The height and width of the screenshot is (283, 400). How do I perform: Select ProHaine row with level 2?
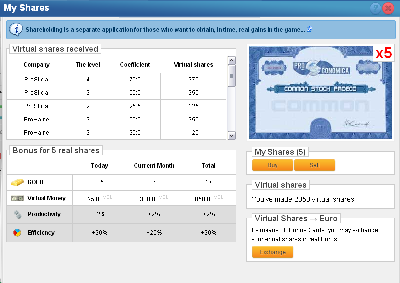click(117, 133)
